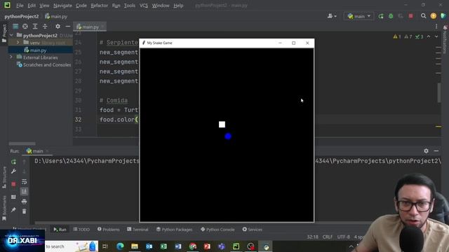Stop process in Run panel

pos(13,184)
